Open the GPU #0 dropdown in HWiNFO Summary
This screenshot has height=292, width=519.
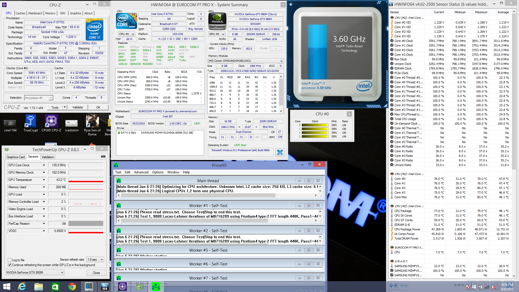[x=217, y=34]
